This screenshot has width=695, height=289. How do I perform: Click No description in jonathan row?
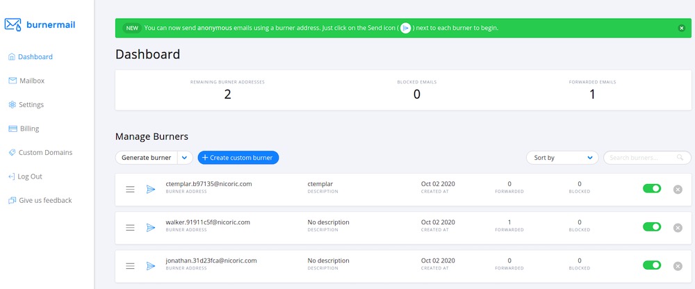click(329, 261)
